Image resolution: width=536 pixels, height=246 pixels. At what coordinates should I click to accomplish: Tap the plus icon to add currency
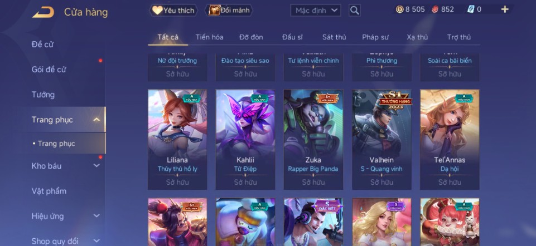[x=505, y=9]
